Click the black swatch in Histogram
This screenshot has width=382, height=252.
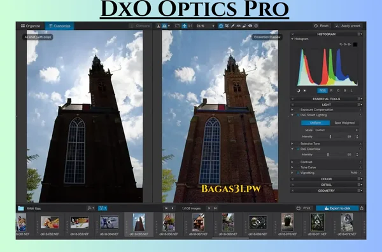coord(355,44)
